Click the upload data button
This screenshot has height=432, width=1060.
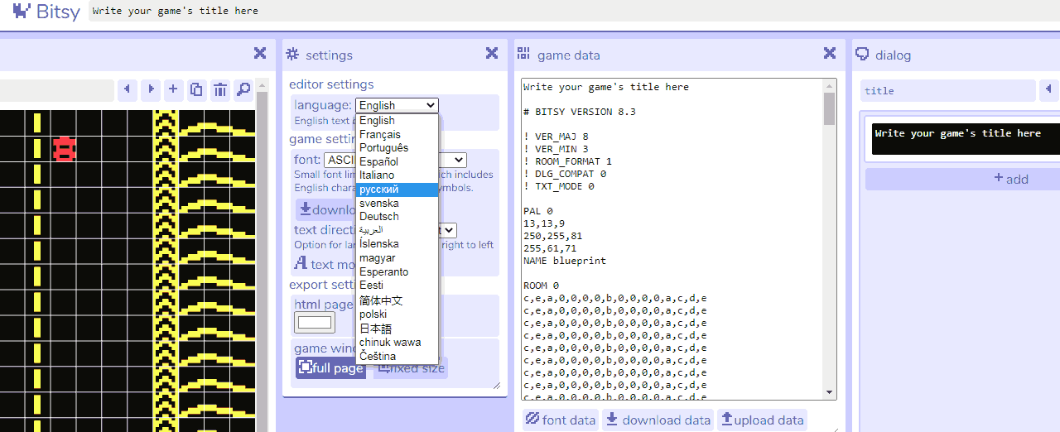(762, 420)
